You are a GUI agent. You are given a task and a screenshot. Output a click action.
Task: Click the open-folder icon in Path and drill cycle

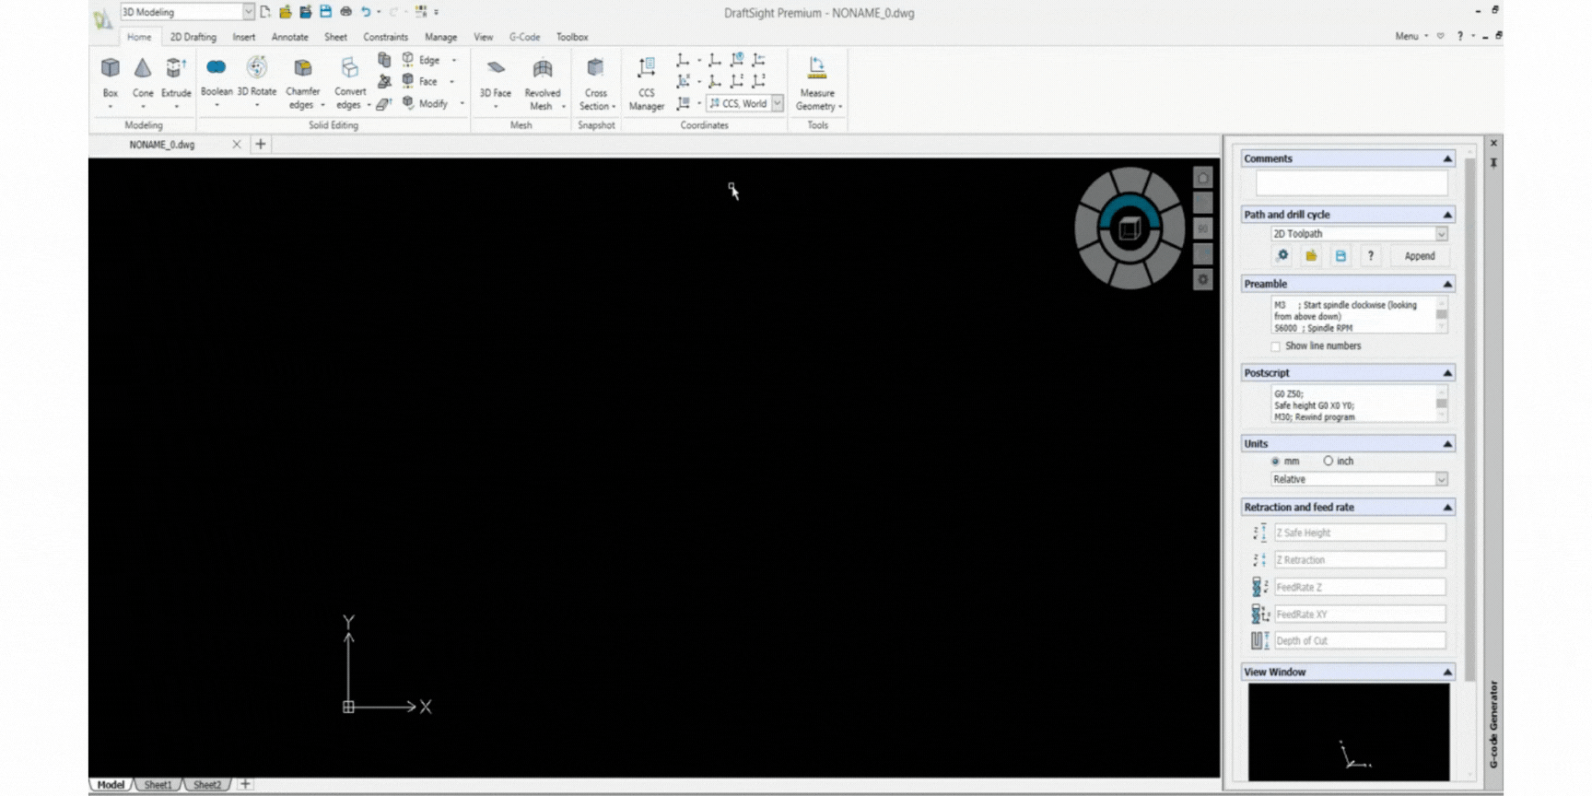pyautogui.click(x=1311, y=255)
